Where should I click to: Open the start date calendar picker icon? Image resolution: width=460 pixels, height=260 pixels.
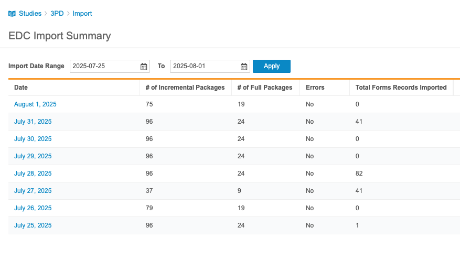[144, 67]
